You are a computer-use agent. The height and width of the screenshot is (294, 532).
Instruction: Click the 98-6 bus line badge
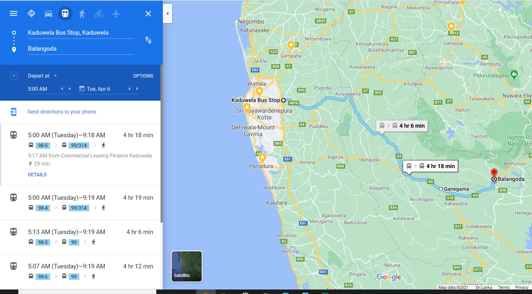click(43, 277)
